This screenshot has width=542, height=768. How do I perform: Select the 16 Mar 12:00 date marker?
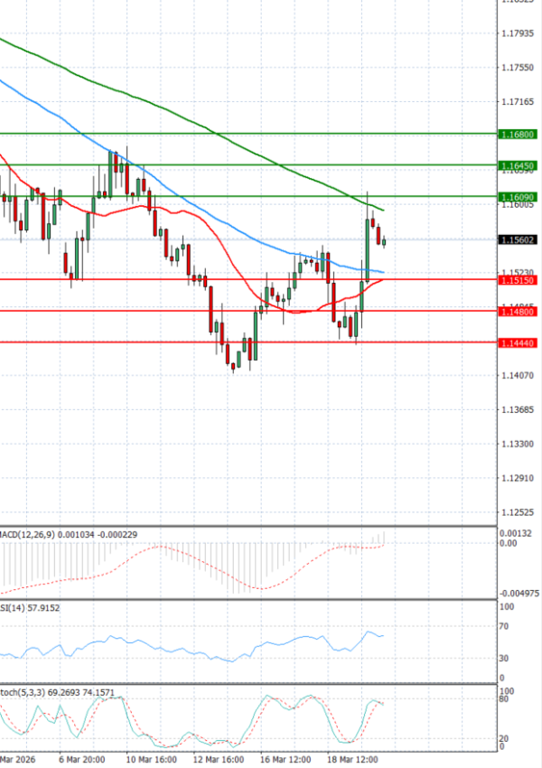285,760
